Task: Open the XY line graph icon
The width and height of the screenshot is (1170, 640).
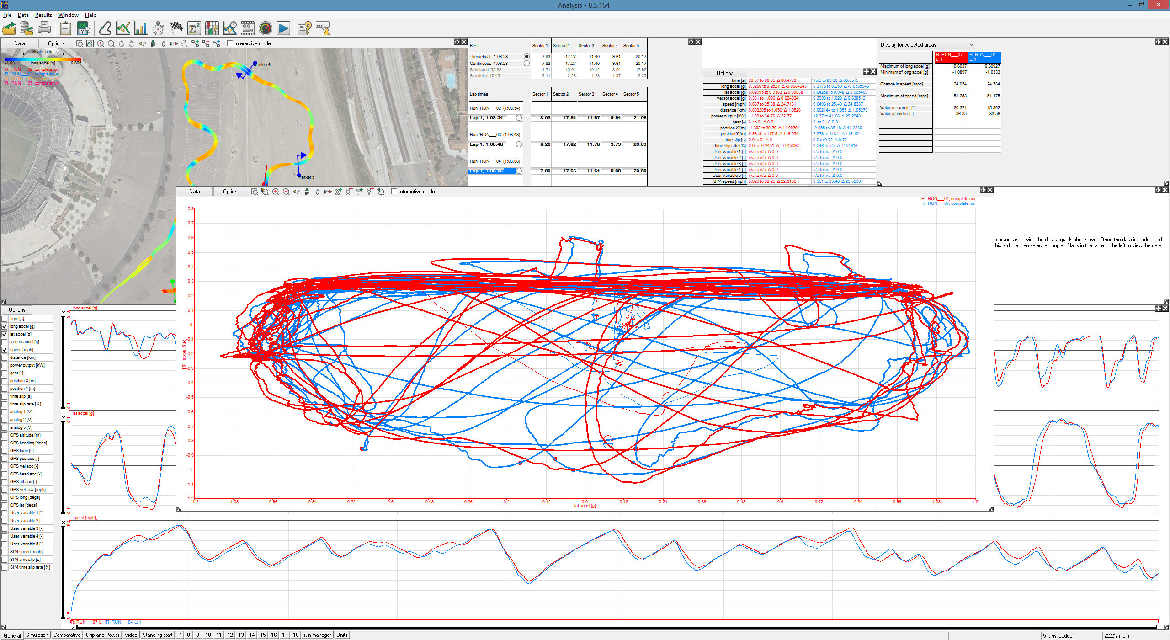Action: tap(123, 28)
